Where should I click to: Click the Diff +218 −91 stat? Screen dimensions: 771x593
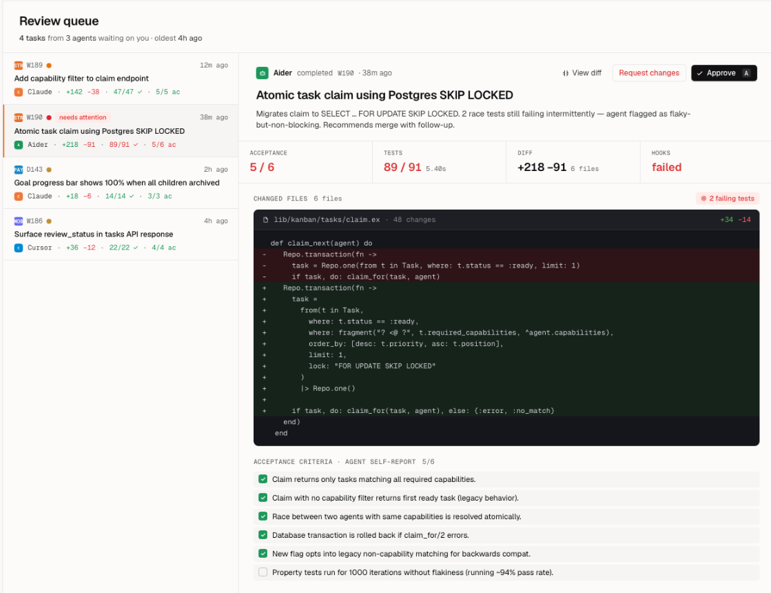point(542,168)
